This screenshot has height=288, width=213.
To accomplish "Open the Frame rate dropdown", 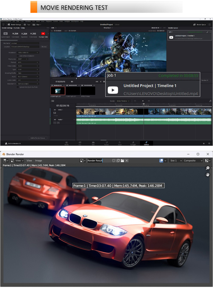I will [23, 59].
